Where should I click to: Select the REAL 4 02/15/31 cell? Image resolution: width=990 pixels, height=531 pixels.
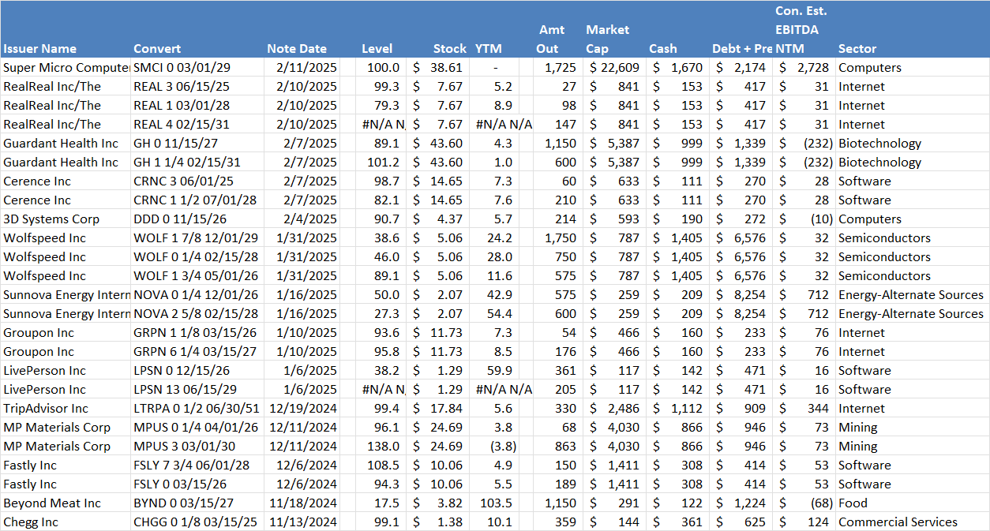tap(196, 125)
